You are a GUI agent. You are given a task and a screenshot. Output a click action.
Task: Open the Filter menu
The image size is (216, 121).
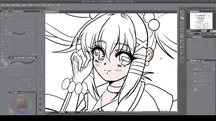[44, 5]
